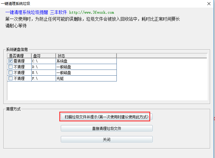Click the 光驱 status cell
215x158 pixels.
[x=86, y=78]
